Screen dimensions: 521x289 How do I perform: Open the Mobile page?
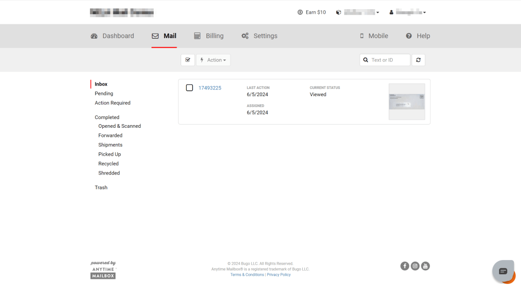374,36
